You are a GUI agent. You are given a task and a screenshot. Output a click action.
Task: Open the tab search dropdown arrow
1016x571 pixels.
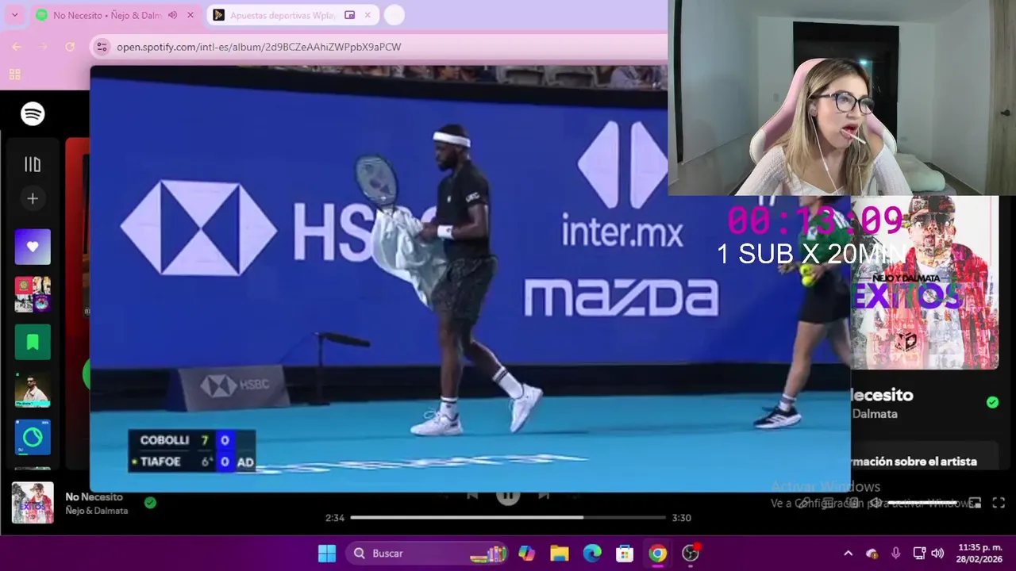pyautogui.click(x=14, y=15)
